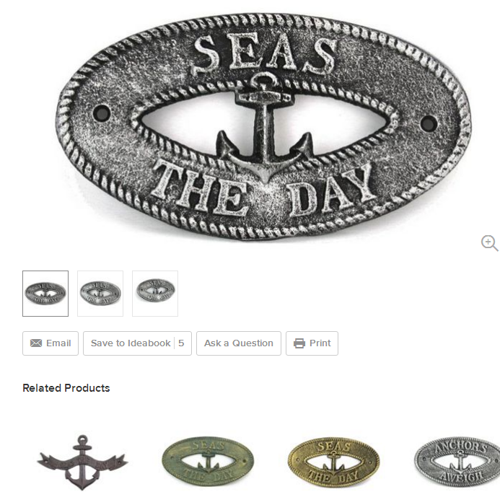Click the printer icon in Print button

(299, 343)
